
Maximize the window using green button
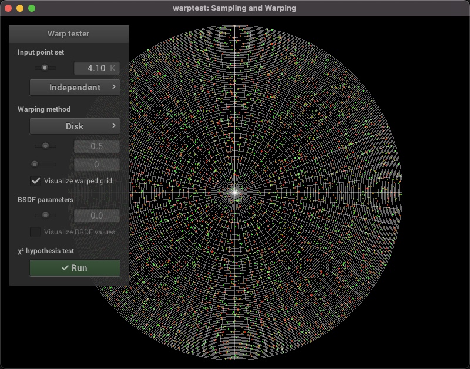coord(32,8)
